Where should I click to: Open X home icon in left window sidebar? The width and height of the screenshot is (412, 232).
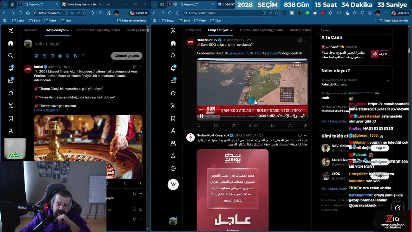pos(11,43)
